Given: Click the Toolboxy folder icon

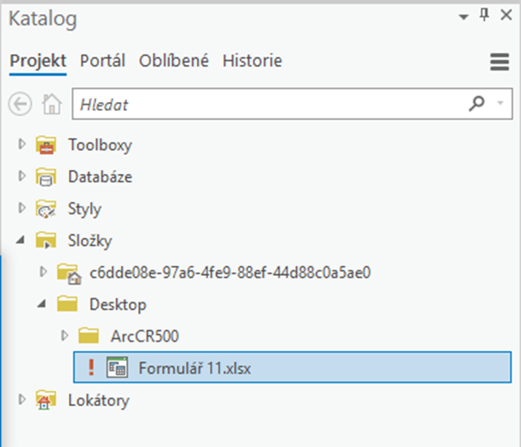Looking at the screenshot, I should (x=46, y=145).
